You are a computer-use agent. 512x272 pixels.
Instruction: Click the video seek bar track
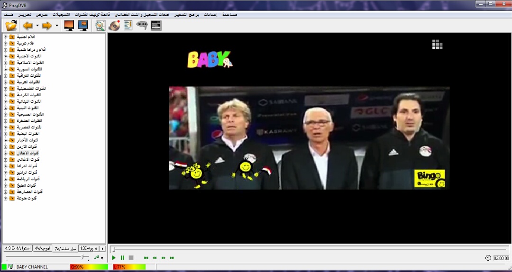pos(308,249)
